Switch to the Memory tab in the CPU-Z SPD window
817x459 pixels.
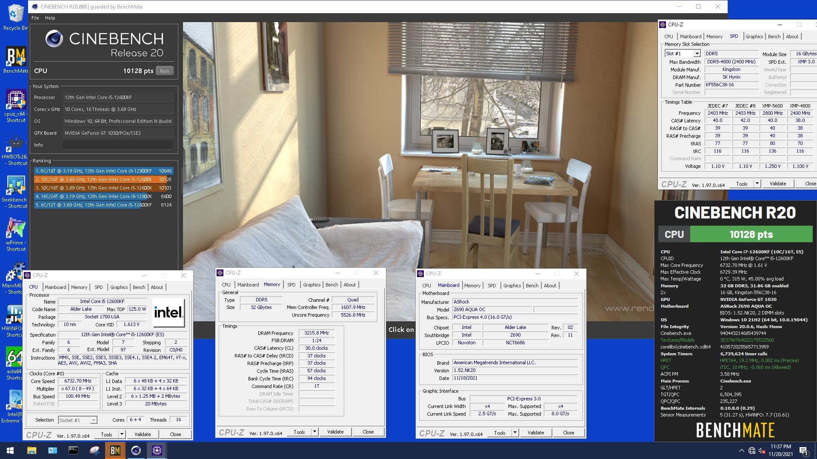[x=714, y=37]
